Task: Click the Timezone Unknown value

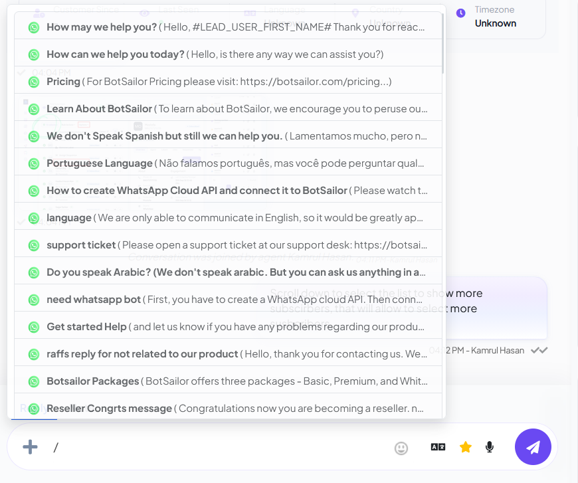Action: (x=496, y=23)
